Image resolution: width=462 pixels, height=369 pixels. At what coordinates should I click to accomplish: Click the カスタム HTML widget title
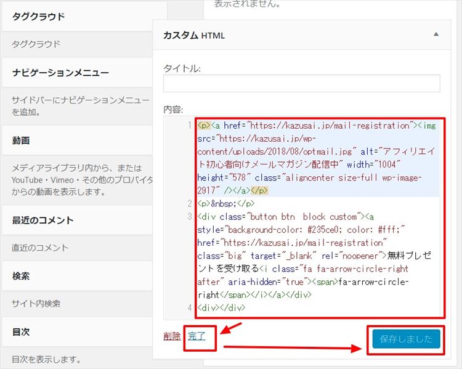[x=194, y=36]
